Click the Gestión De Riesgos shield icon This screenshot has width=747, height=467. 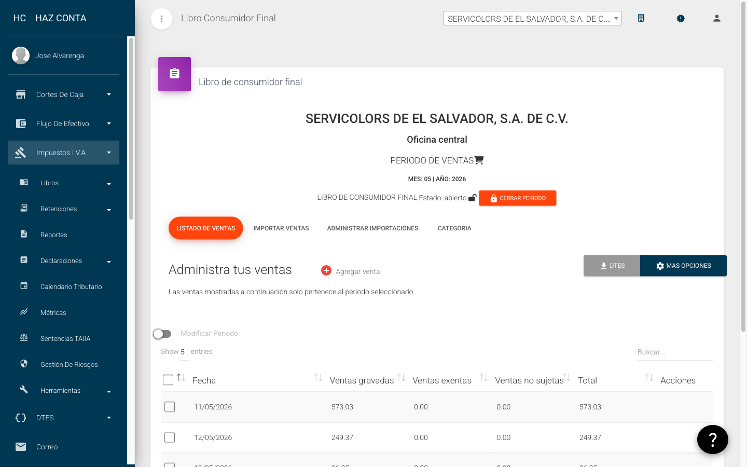point(24,364)
